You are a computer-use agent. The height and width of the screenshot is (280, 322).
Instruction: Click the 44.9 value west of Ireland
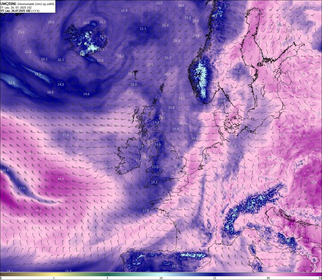click(61, 179)
